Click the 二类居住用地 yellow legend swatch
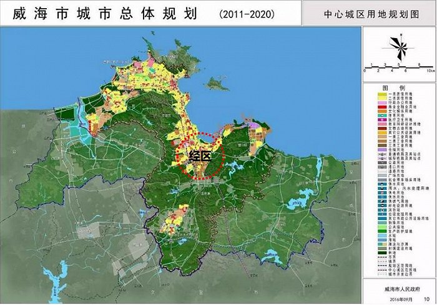 [382, 99]
